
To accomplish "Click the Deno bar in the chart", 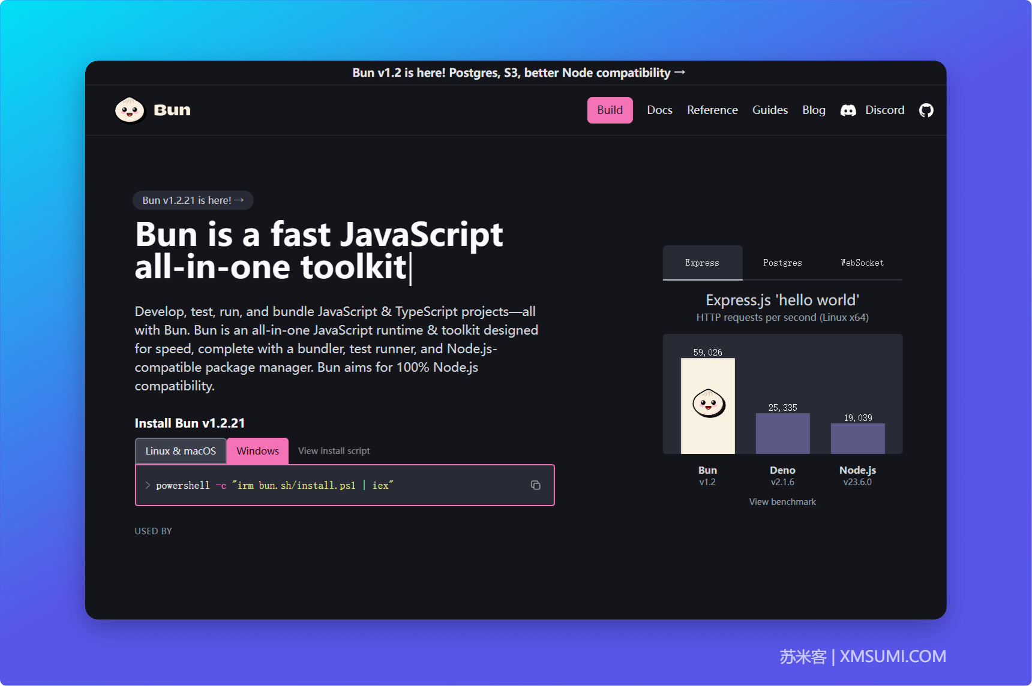I will click(783, 434).
